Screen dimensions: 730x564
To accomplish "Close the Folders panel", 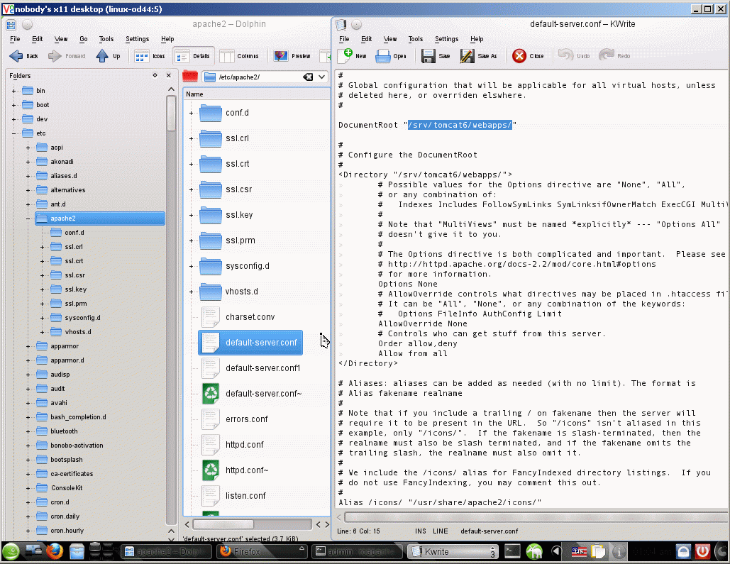I will pos(169,75).
